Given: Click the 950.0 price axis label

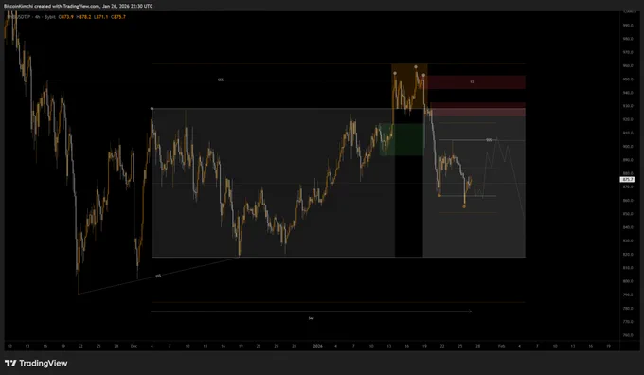Looking at the screenshot, I should 627,80.
